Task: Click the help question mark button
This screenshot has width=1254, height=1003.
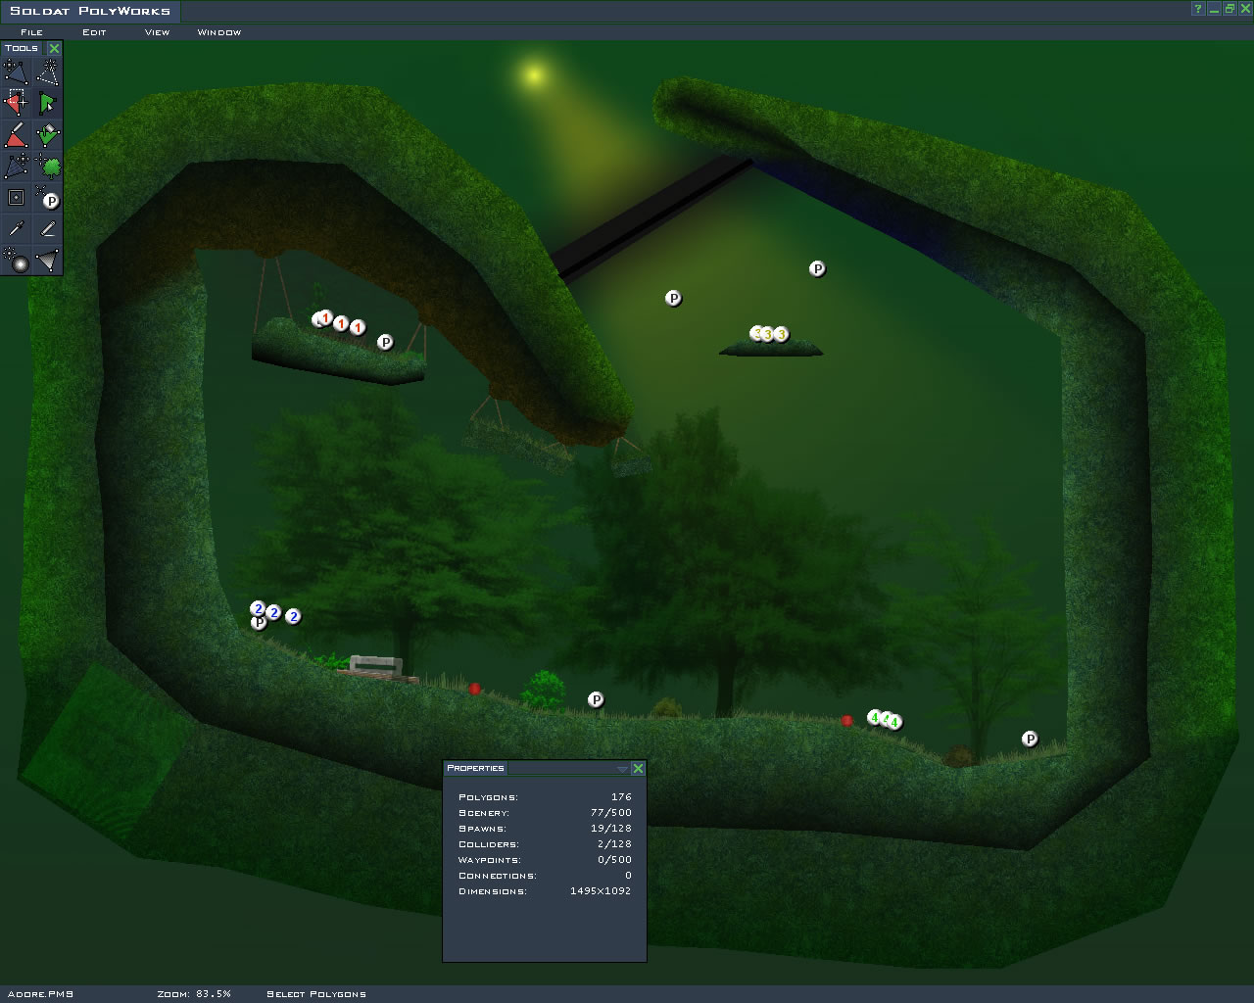Action: pyautogui.click(x=1197, y=9)
